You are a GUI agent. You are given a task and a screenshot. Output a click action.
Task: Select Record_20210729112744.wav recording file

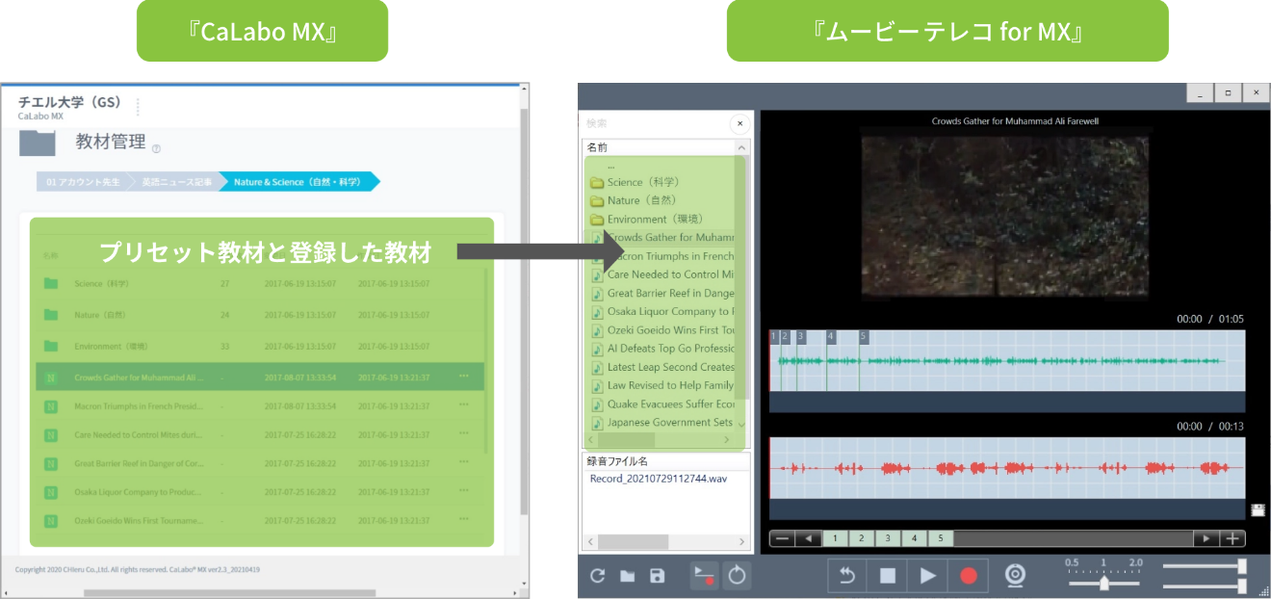click(x=658, y=479)
